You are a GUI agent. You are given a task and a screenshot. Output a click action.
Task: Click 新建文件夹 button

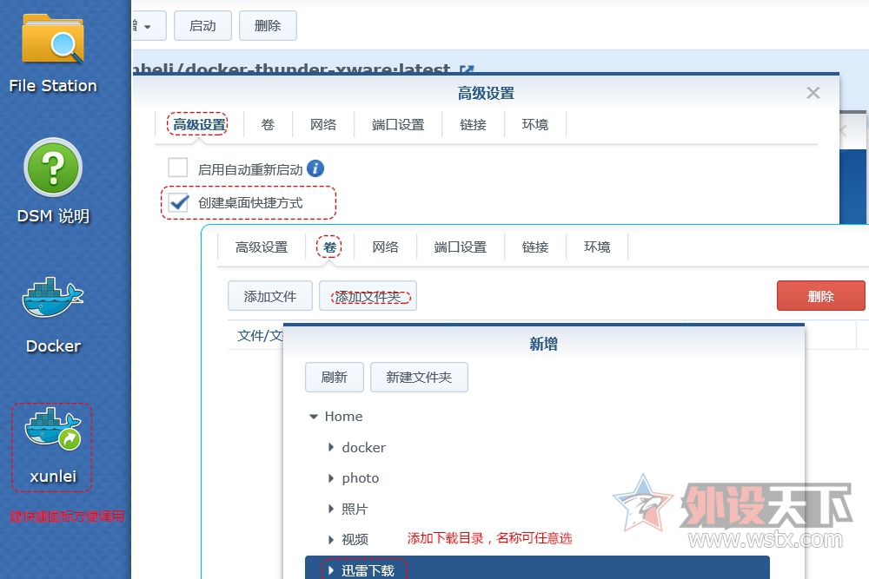pyautogui.click(x=419, y=377)
